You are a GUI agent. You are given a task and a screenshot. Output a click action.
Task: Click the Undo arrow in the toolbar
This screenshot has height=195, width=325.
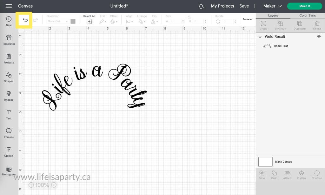(x=24, y=20)
